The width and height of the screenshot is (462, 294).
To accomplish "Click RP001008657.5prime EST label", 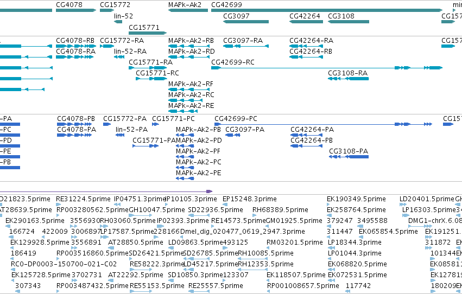I will (303, 286).
